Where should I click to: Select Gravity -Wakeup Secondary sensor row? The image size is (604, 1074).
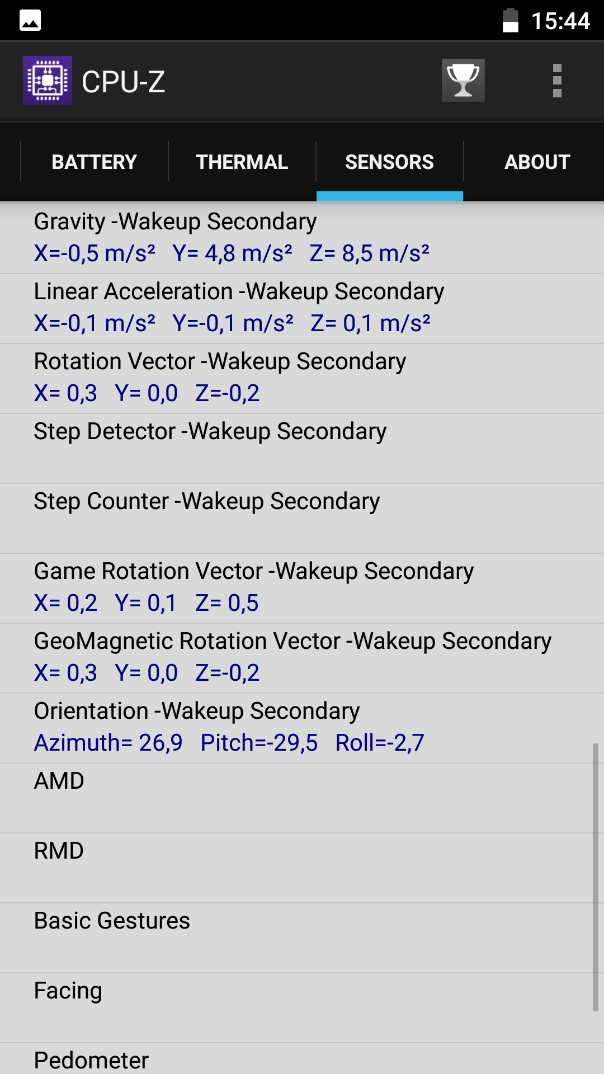tap(302, 239)
